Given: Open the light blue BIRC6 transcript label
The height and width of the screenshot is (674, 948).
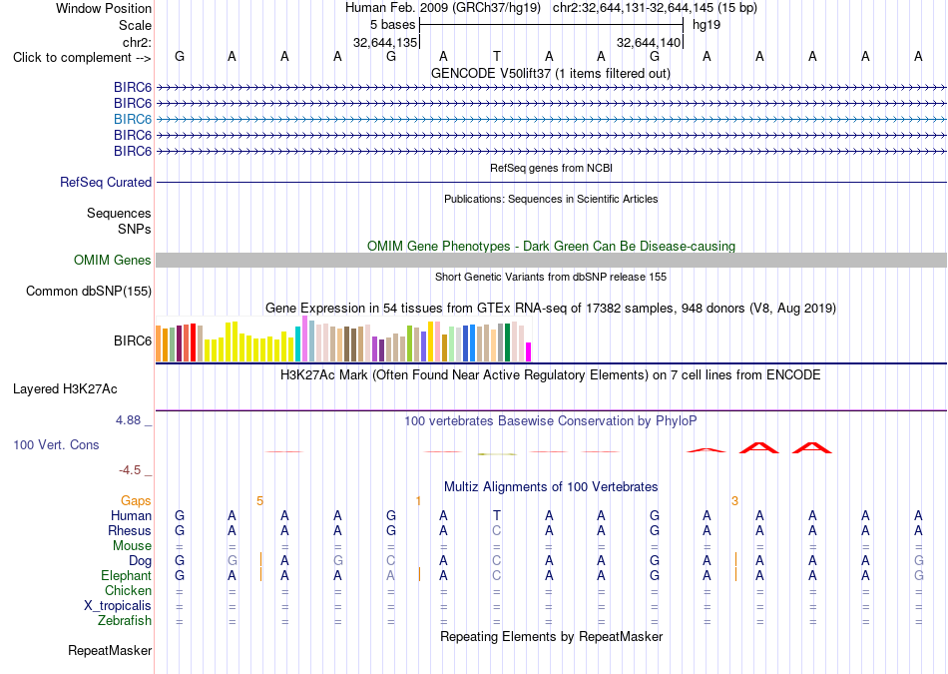Looking at the screenshot, I should tap(133, 119).
